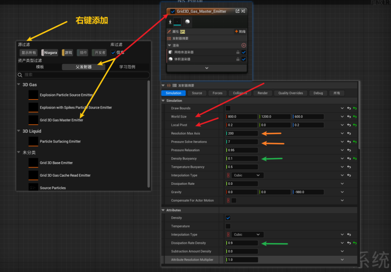Click the 插件 source filter button
Image resolution: width=391 pixels, height=272 pixels.
[x=83, y=52]
